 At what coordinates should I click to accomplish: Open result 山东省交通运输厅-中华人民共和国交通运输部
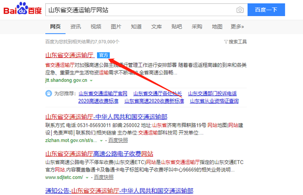106,117
